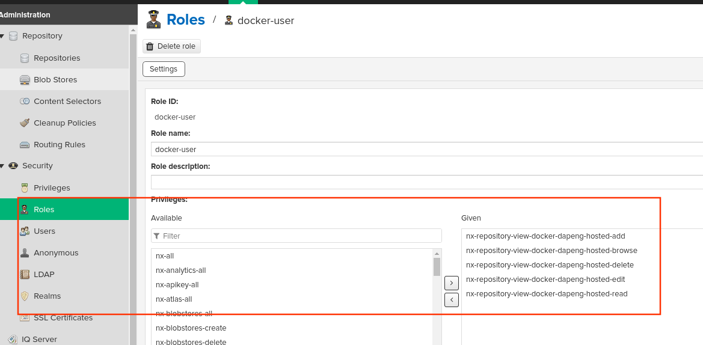Remove selected privilege with left arrow
This screenshot has width=703, height=345.
[452, 299]
